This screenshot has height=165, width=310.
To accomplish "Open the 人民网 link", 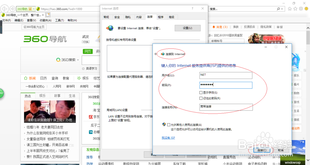I will tap(57, 86).
